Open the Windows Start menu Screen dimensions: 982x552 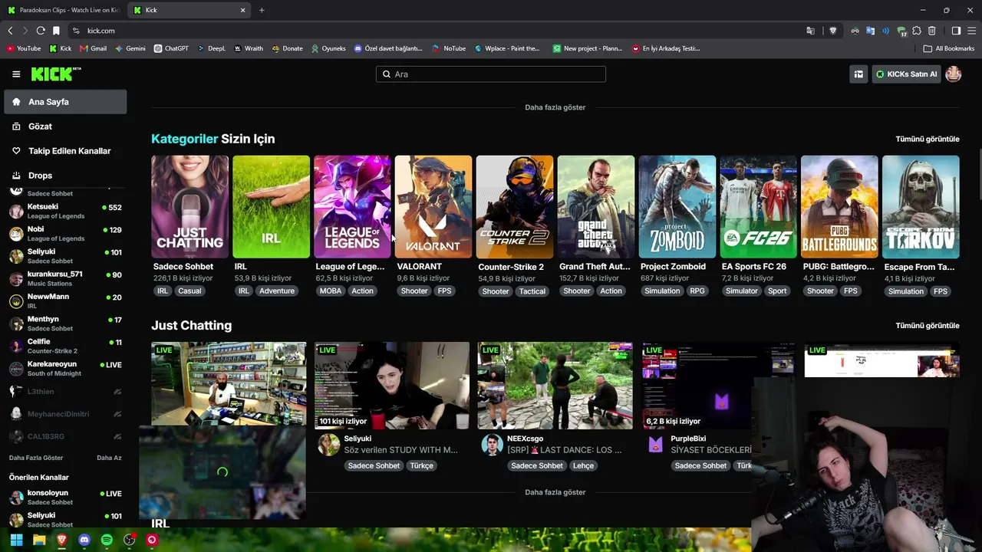point(16,540)
